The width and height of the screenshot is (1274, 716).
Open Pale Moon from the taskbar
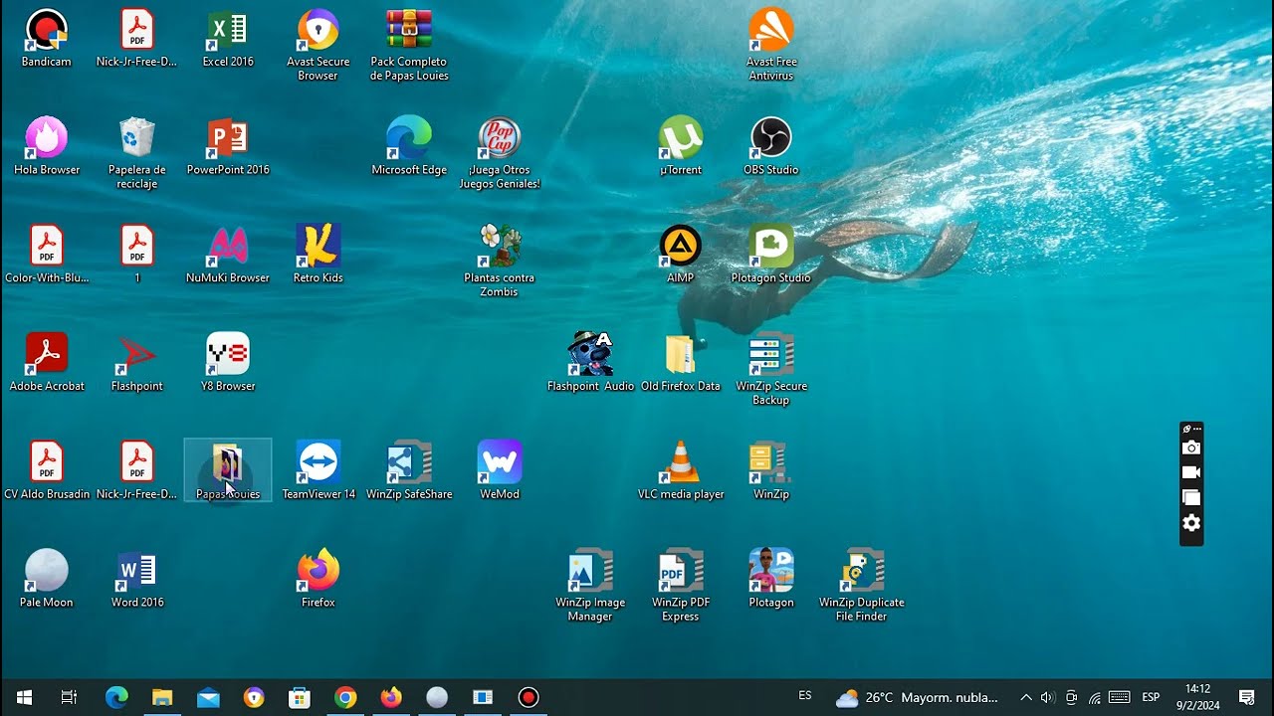click(437, 698)
